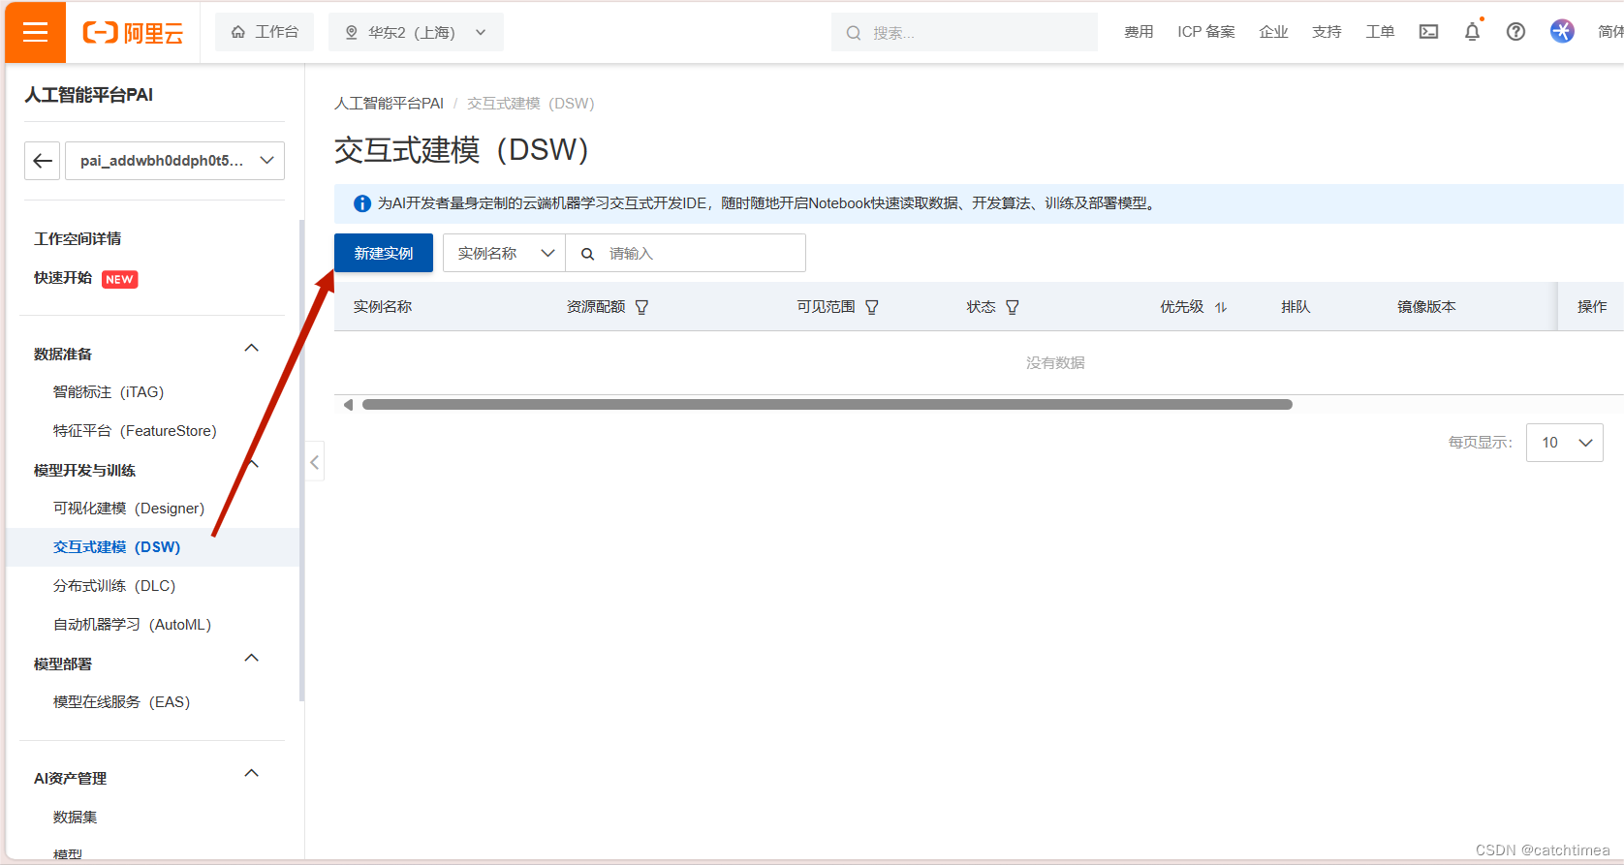
Task: Click the horizontal table scrollbar
Action: tap(828, 405)
